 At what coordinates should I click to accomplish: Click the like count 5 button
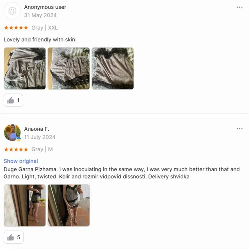pyautogui.click(x=14, y=237)
